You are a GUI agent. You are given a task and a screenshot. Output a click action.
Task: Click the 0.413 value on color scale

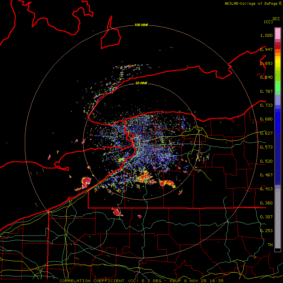266,189
